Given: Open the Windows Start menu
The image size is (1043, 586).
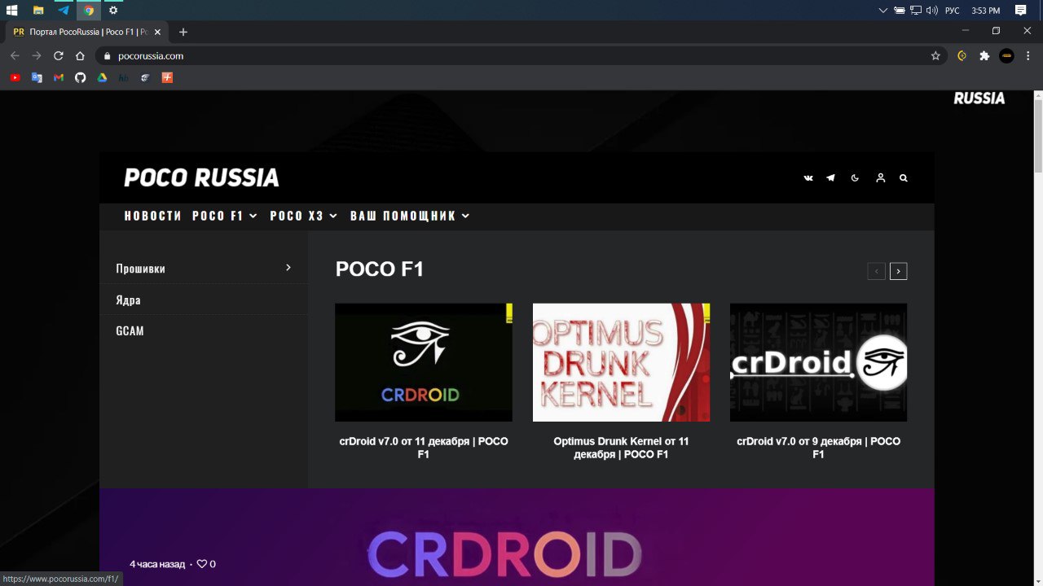Looking at the screenshot, I should point(12,11).
